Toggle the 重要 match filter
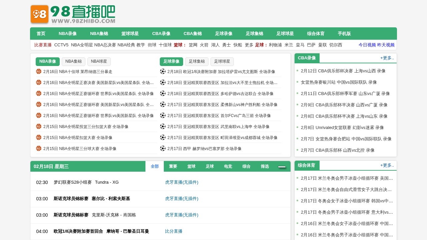The height and width of the screenshot is (240, 427). 173,166
